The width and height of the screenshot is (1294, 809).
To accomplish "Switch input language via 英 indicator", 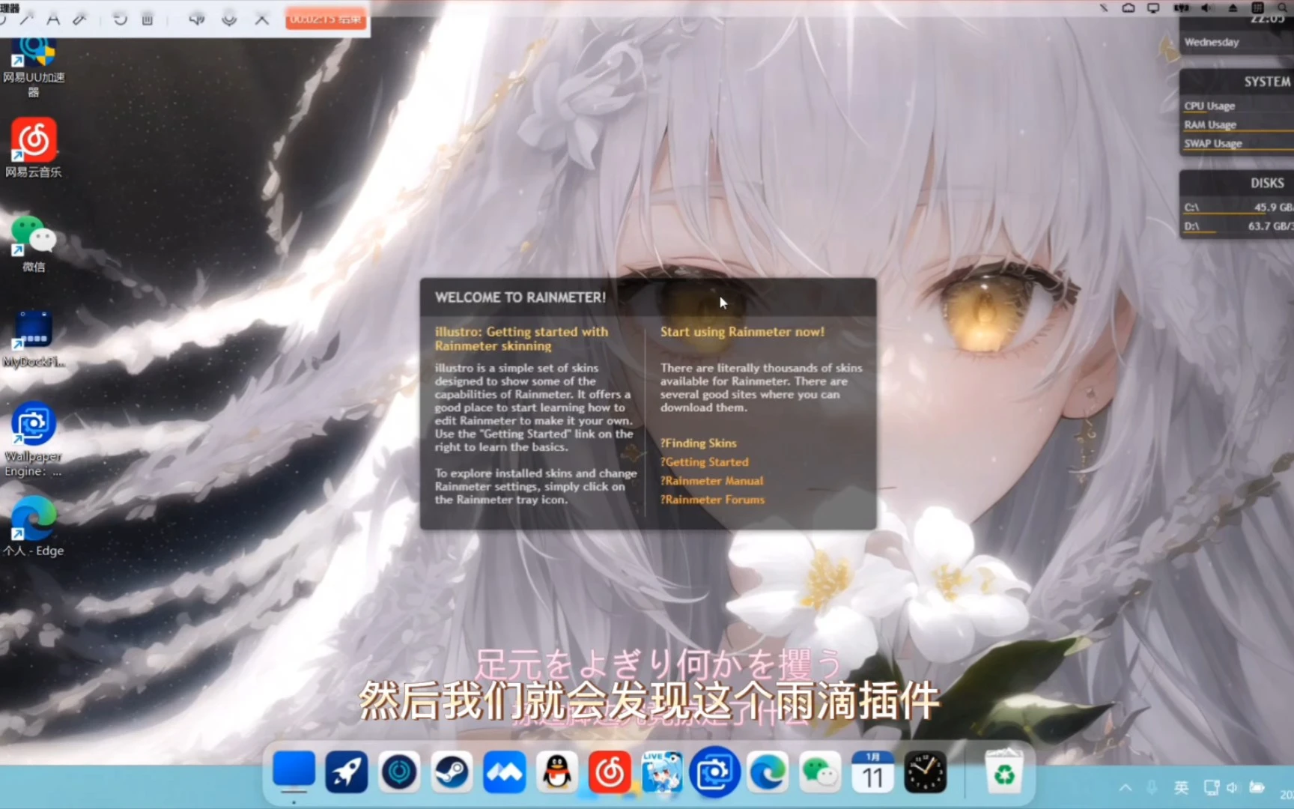I will (x=1181, y=787).
